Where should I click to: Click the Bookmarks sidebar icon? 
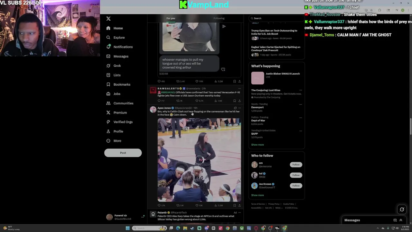coord(108,84)
